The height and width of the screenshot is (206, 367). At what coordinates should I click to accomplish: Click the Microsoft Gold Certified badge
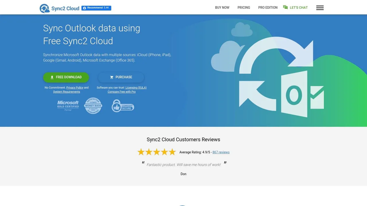(68, 106)
